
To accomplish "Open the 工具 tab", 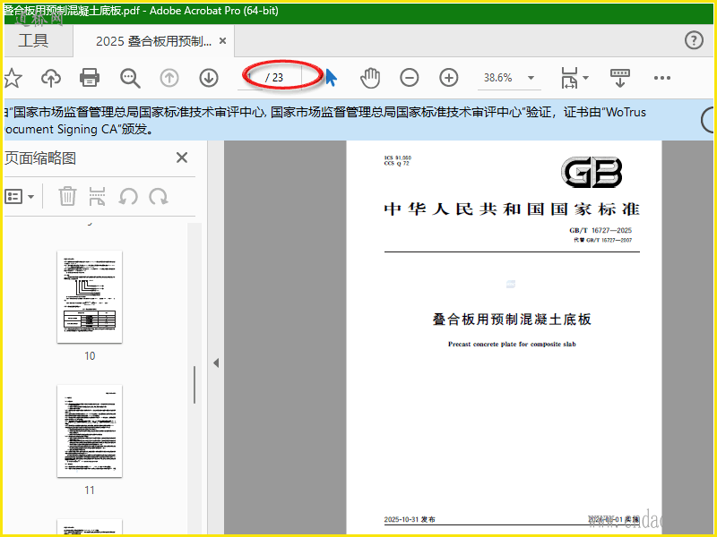I will [33, 40].
